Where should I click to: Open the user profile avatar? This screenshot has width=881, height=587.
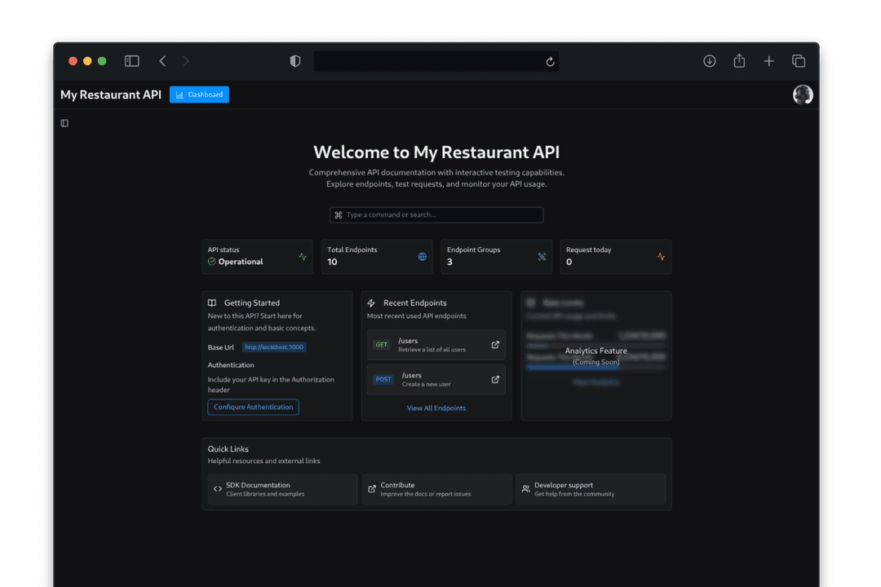click(803, 95)
